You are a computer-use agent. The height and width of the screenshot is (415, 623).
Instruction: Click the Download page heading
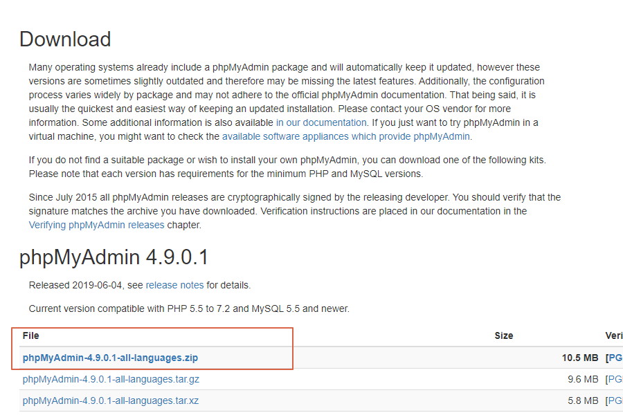(x=65, y=39)
